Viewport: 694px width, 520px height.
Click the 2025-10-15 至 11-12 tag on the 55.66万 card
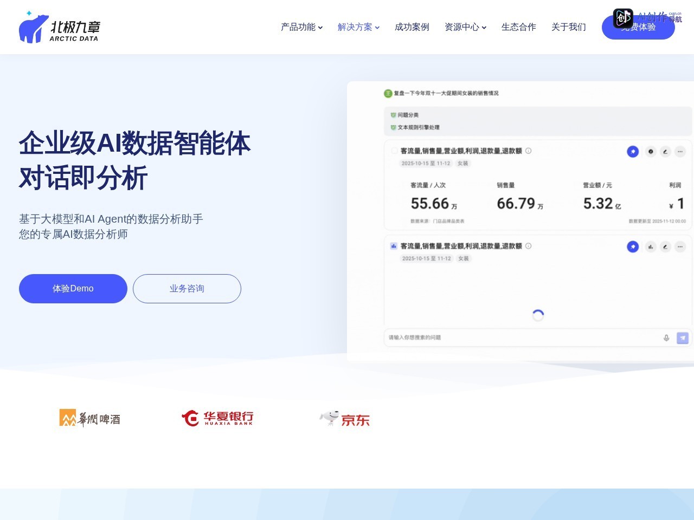tap(426, 163)
